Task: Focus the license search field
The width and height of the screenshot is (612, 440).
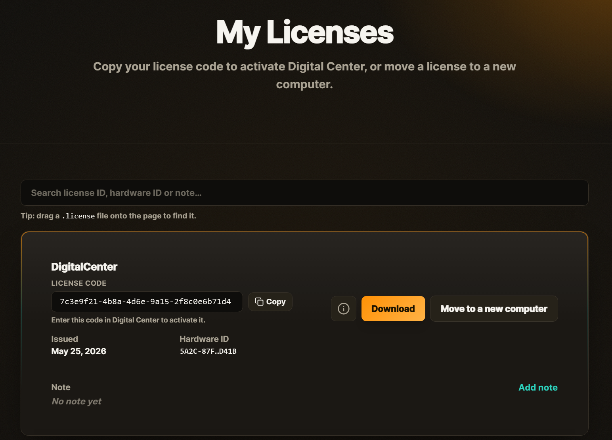Action: [x=304, y=193]
